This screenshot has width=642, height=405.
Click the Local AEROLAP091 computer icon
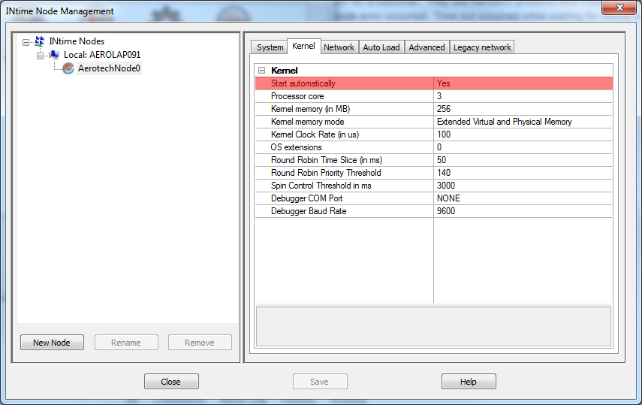pos(54,55)
